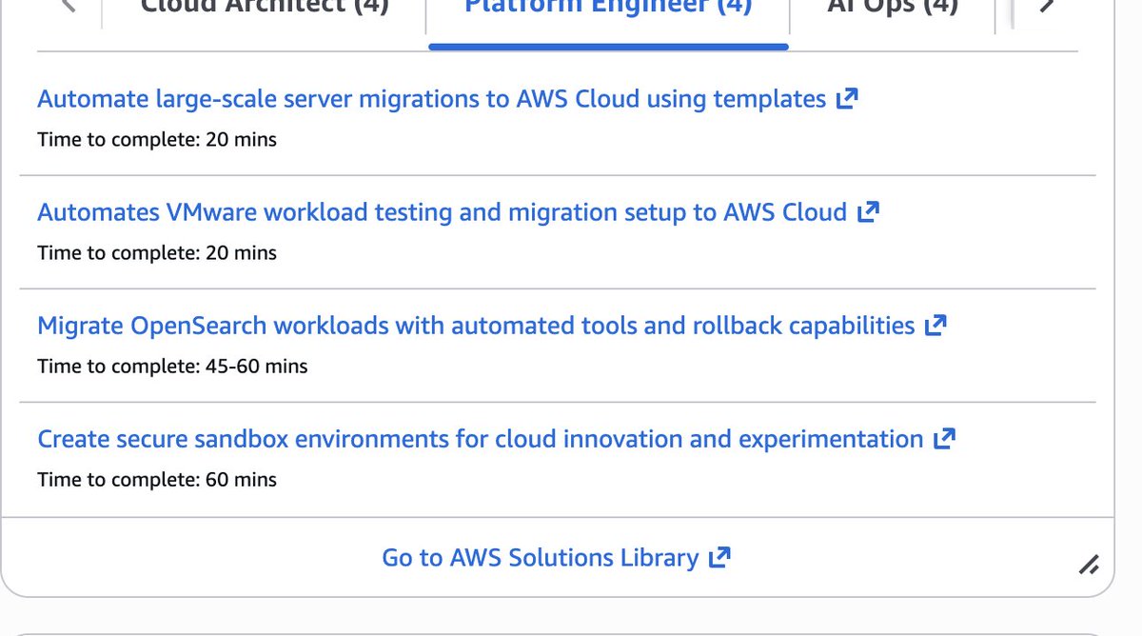Select the Platform Engineer (4) tab
Screen dimensions: 1142x636
[x=608, y=8]
